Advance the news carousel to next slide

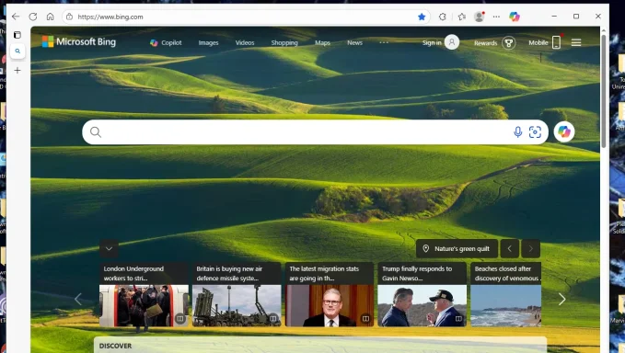[562, 300]
